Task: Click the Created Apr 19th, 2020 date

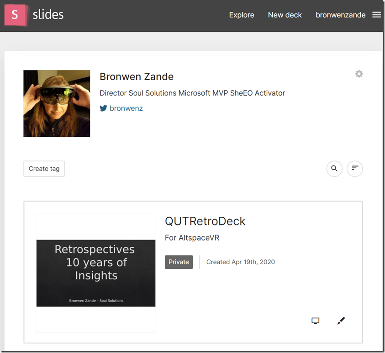Action: click(241, 262)
